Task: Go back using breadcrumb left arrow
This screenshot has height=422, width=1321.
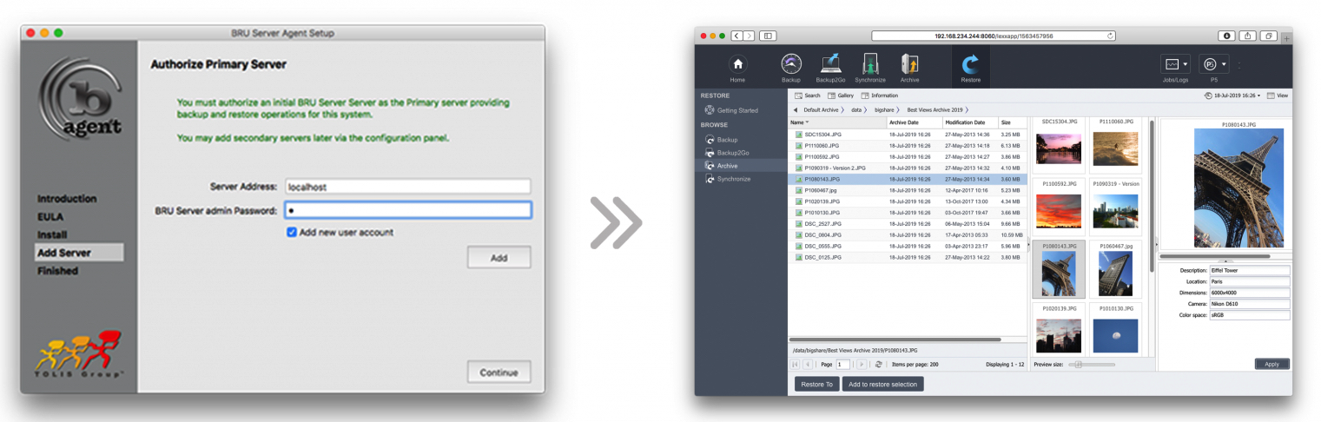Action: (795, 110)
